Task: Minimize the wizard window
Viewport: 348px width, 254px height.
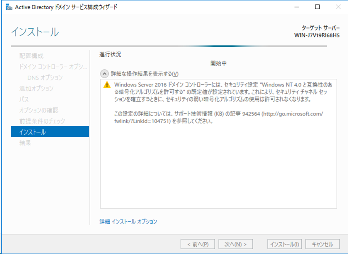Action: coord(297,7)
